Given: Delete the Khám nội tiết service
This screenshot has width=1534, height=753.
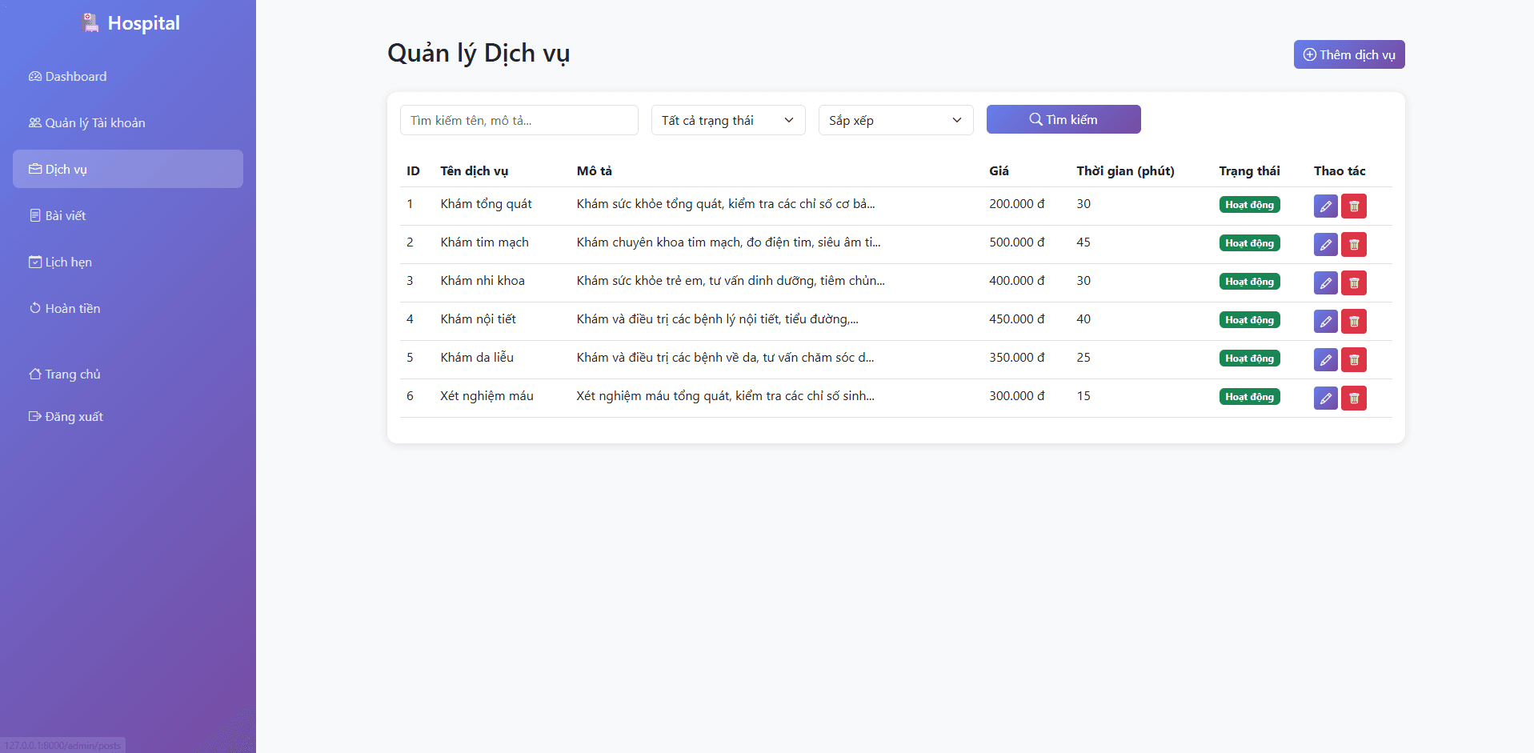Looking at the screenshot, I should (x=1354, y=322).
